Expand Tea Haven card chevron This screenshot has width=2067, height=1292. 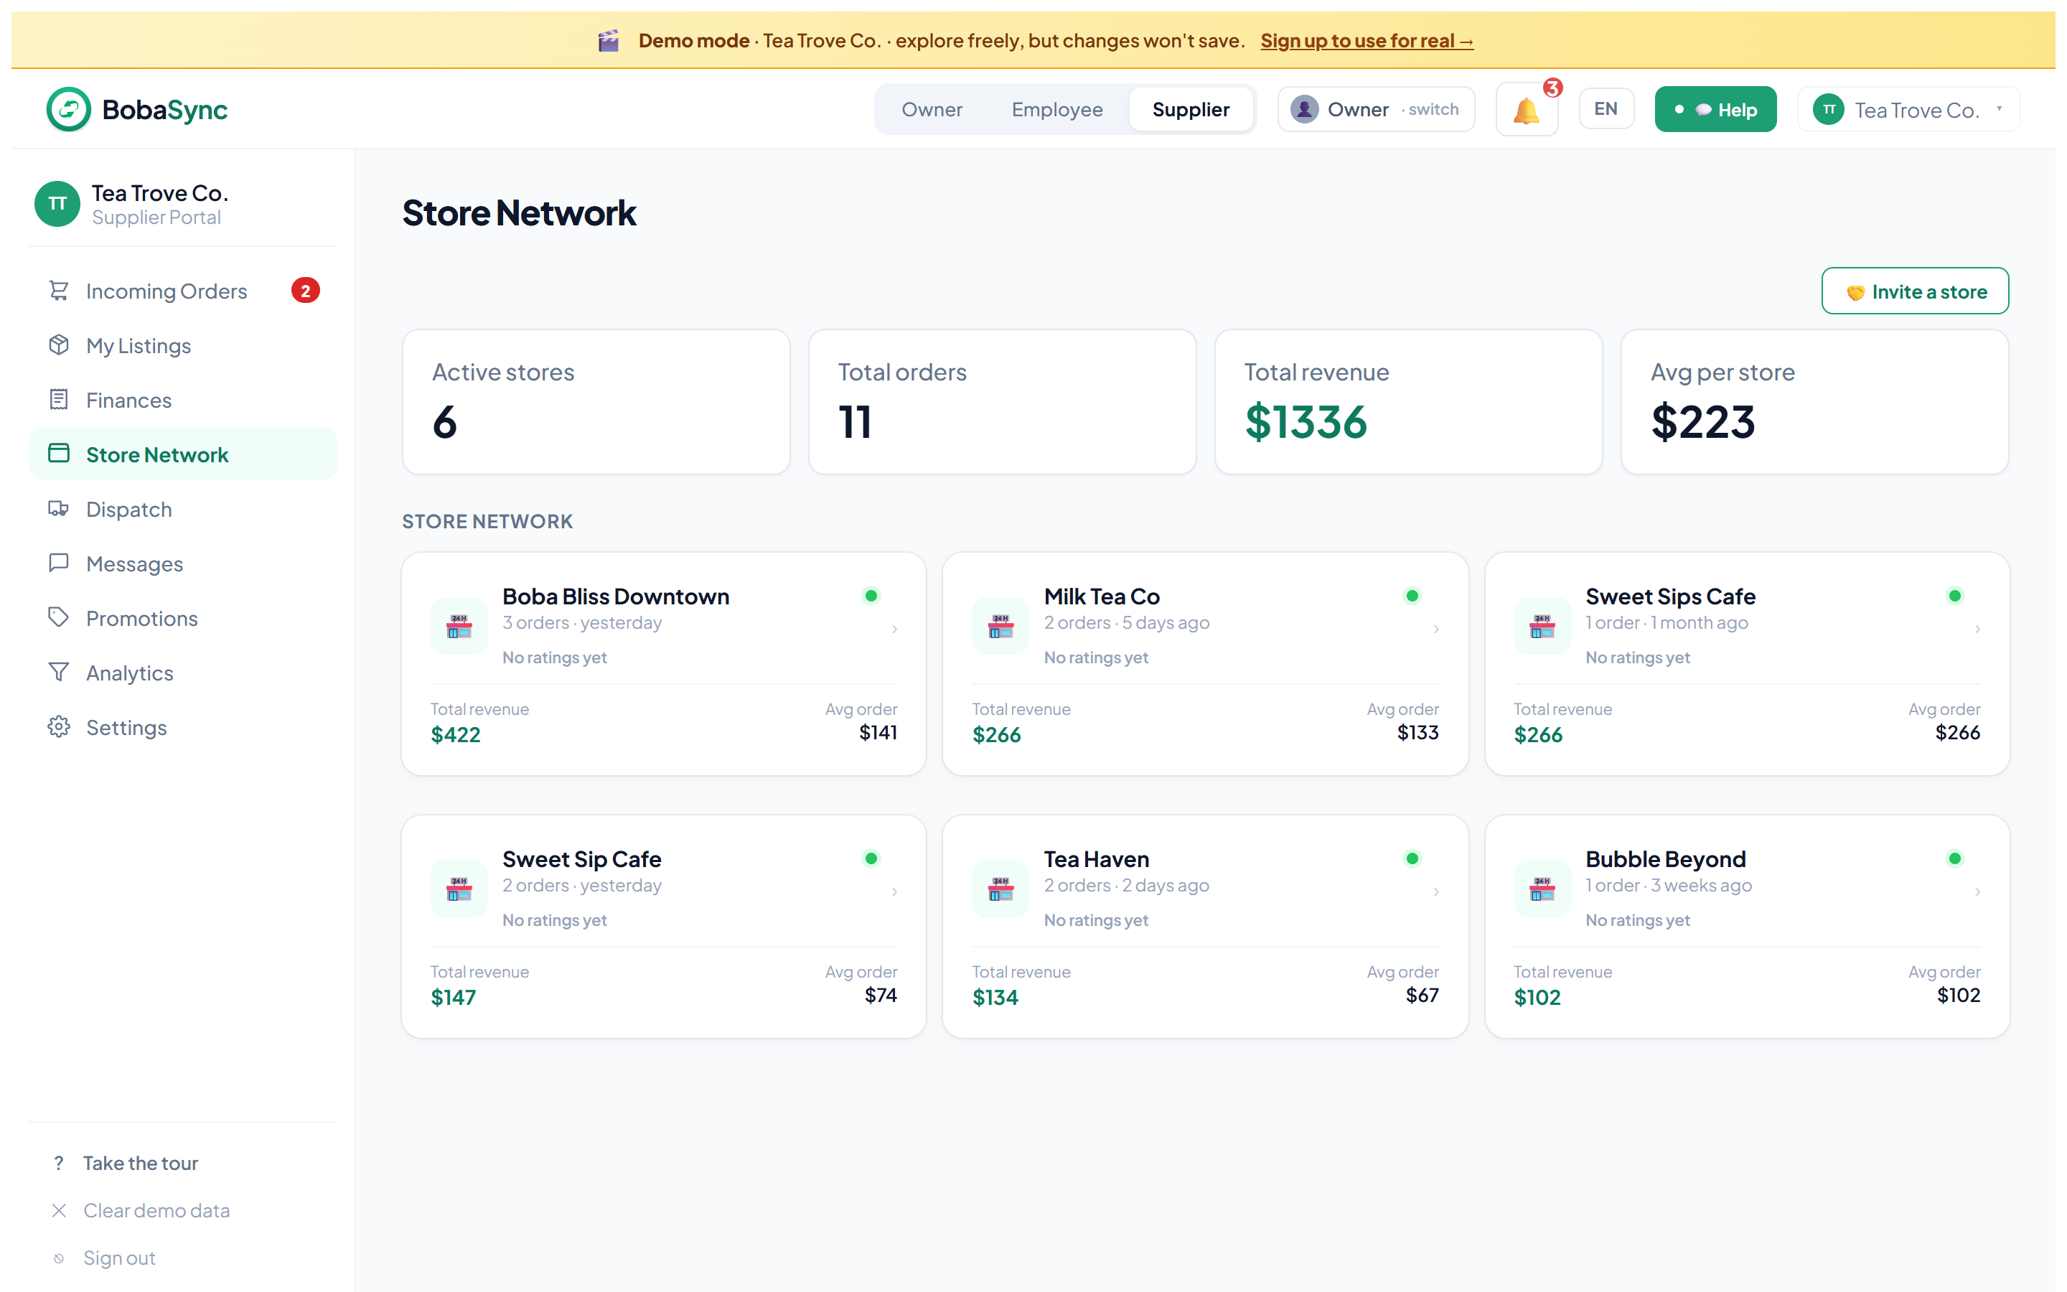coord(1436,891)
